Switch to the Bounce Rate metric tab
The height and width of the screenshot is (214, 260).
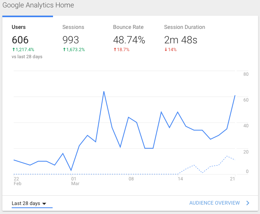128,27
